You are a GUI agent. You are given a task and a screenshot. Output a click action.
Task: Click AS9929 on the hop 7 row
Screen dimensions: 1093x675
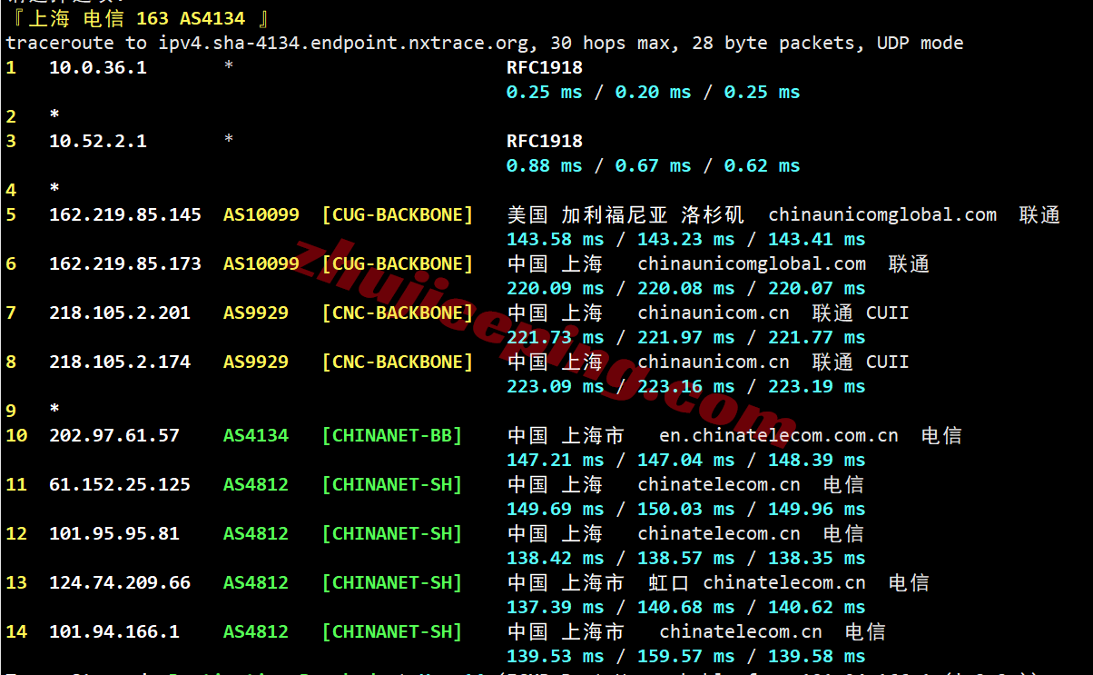(256, 313)
